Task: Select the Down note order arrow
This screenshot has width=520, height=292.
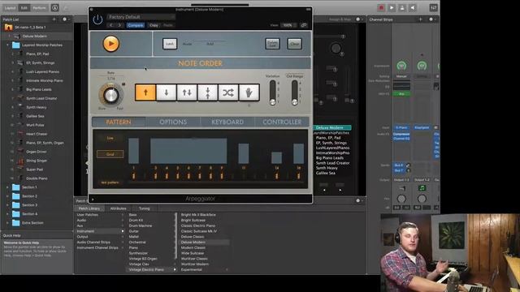Action: 166,92
